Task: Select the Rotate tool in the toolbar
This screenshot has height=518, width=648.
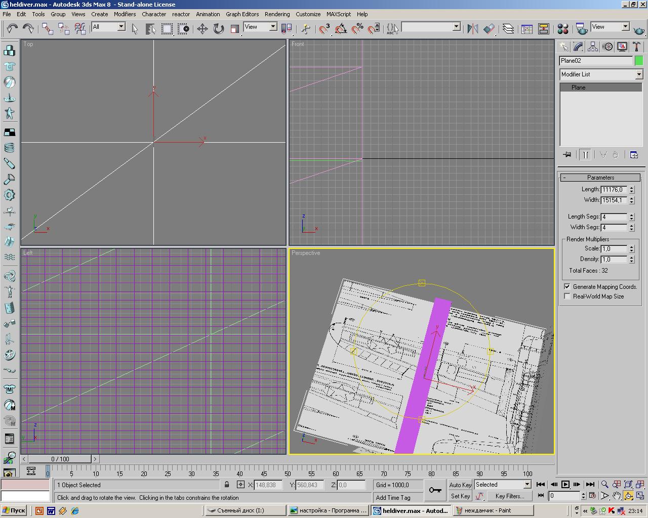Action: click(x=218, y=29)
